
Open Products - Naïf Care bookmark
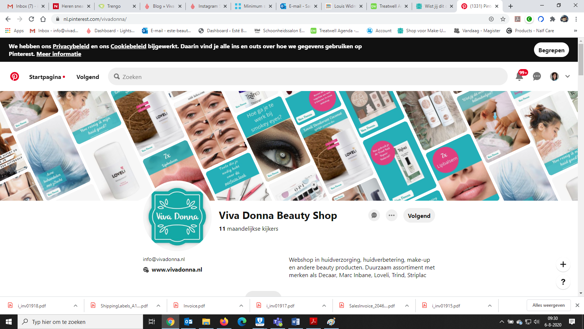530,31
